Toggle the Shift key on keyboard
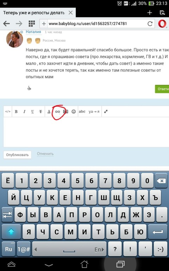Viewport: 169px width, 271px height. (11, 232)
